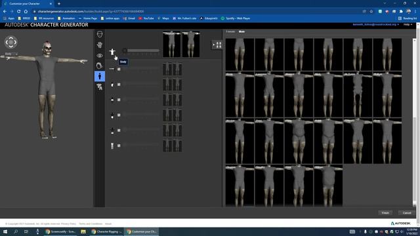Open the Clothing category icon in sidebar
Image resolution: width=420 pixels, height=236 pixels.
click(x=100, y=87)
